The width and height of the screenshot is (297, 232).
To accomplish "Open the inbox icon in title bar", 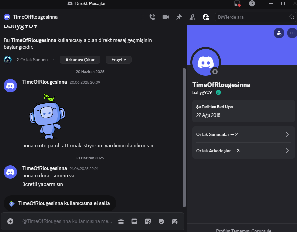I will [x=237, y=3].
